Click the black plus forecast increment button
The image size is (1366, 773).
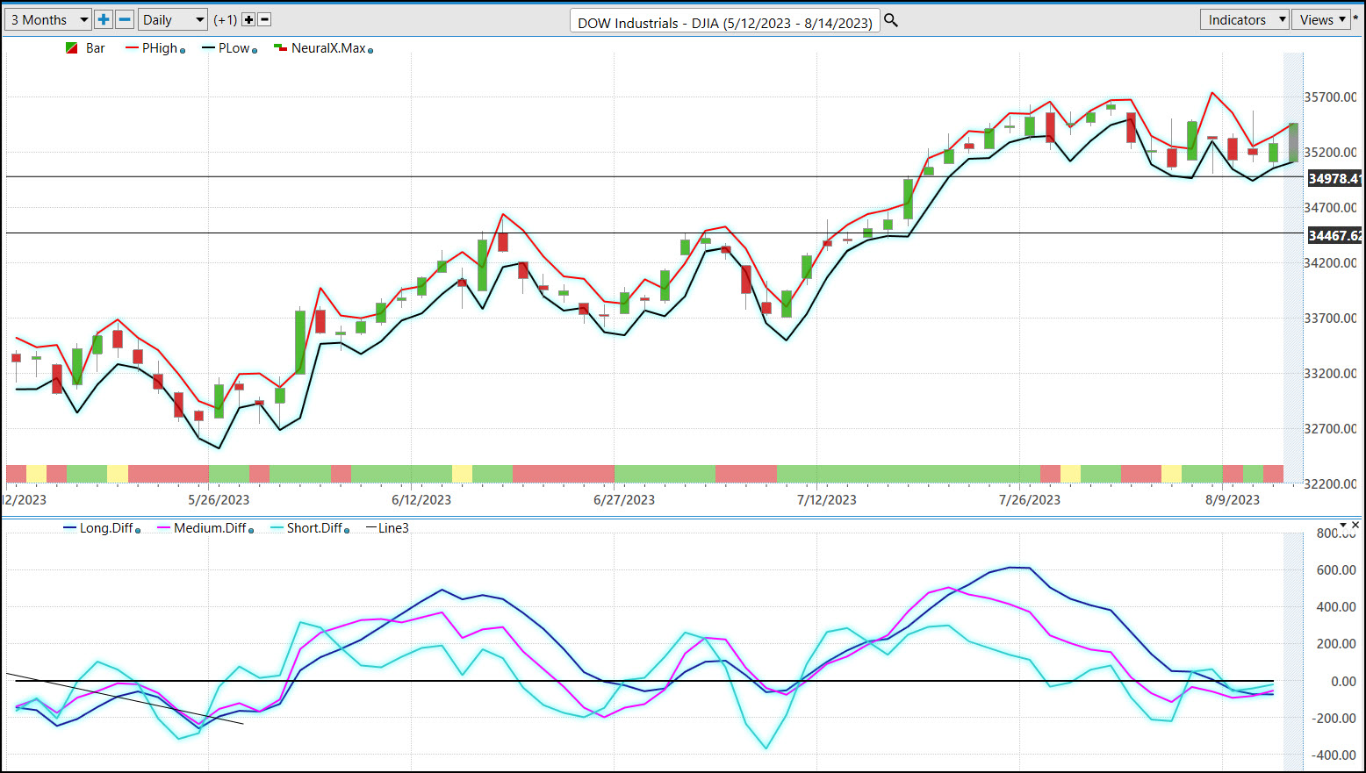pyautogui.click(x=248, y=19)
